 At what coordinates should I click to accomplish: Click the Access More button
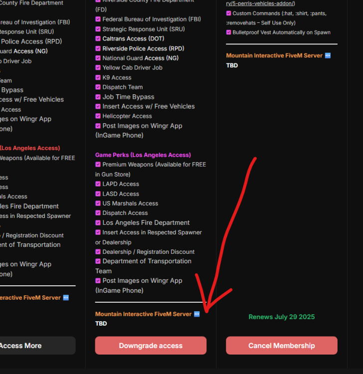point(38,346)
